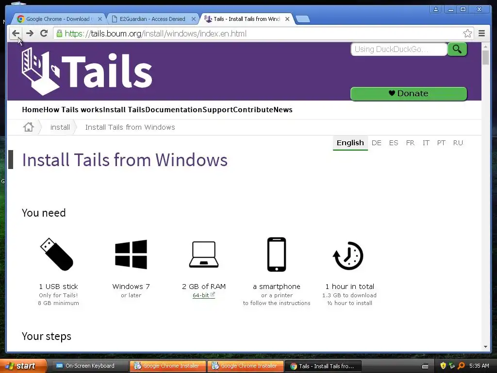The width and height of the screenshot is (497, 373).
Task: Close the E2Guardian Access Denied tab
Action: [x=193, y=19]
